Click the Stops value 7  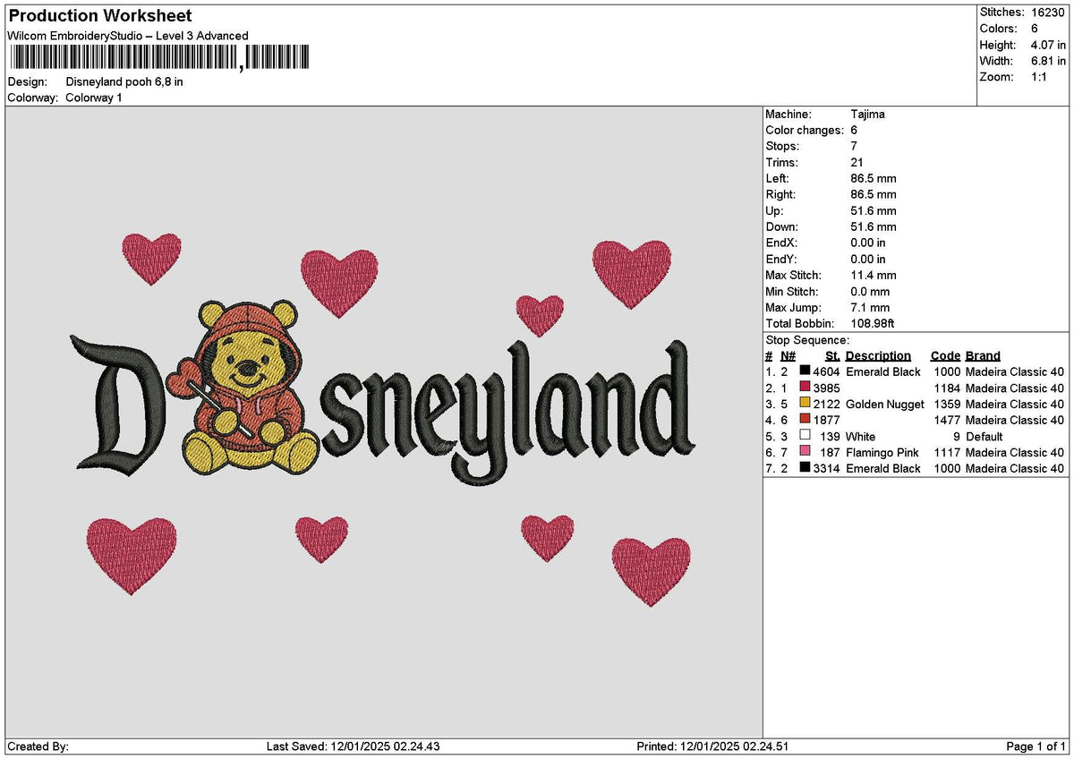coord(854,147)
